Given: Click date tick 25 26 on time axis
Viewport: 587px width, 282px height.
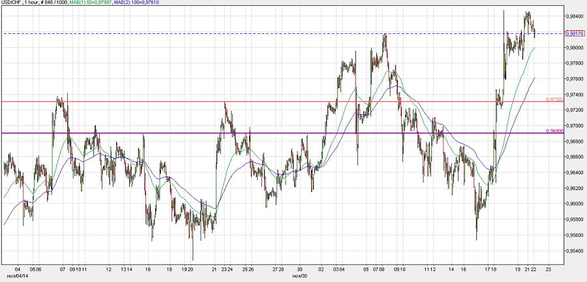Looking at the screenshot, I should click(x=249, y=269).
